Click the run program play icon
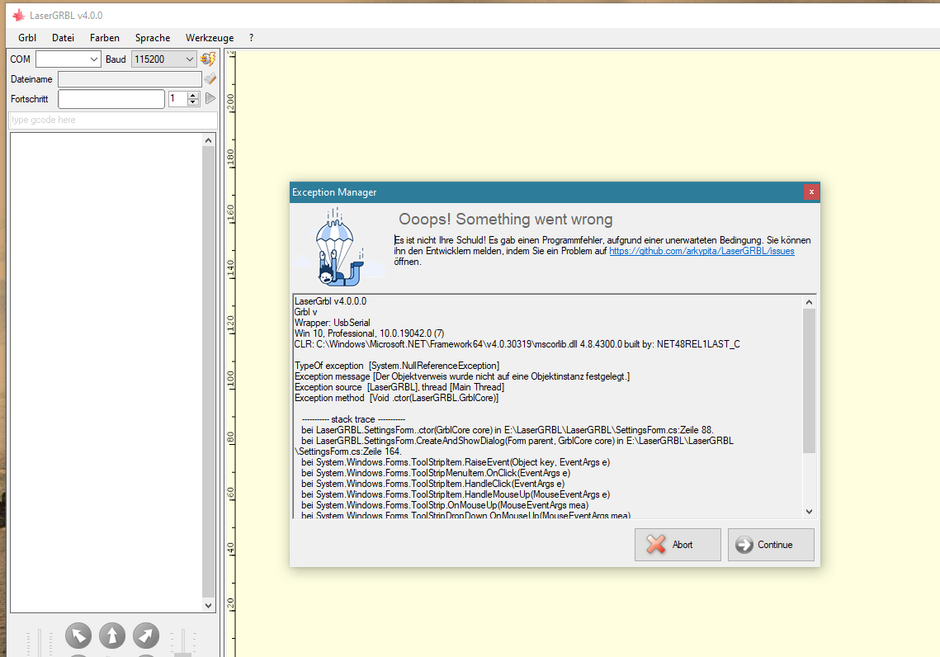 pos(210,98)
